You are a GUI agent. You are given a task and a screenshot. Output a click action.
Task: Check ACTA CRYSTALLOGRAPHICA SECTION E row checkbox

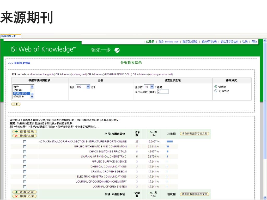tap(25, 142)
